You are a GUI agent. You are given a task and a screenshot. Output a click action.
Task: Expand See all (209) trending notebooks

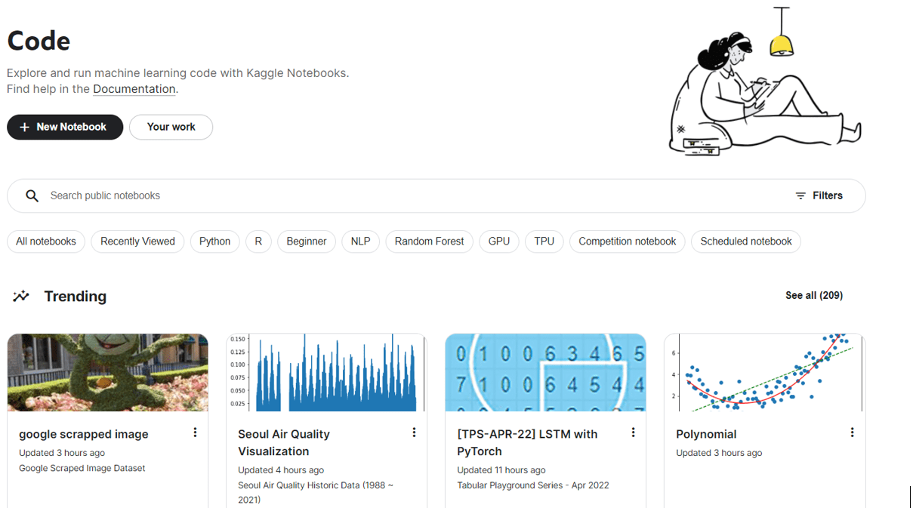click(x=814, y=295)
